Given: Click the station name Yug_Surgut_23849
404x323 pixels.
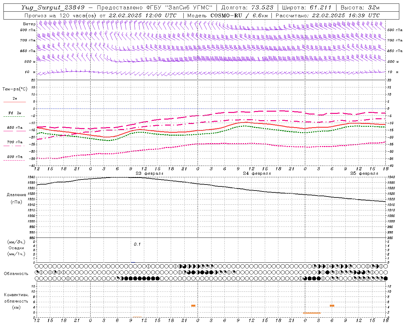Looking at the screenshot, I should [x=53, y=8].
